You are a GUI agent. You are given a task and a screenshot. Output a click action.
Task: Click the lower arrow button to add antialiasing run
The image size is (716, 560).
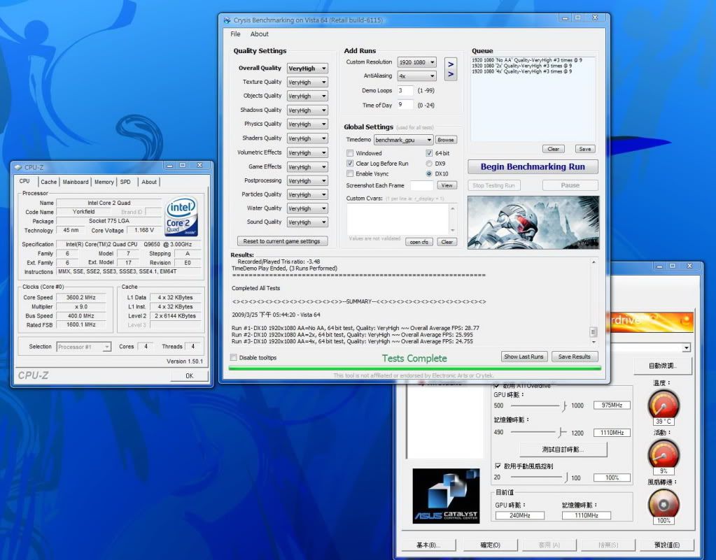tap(451, 74)
